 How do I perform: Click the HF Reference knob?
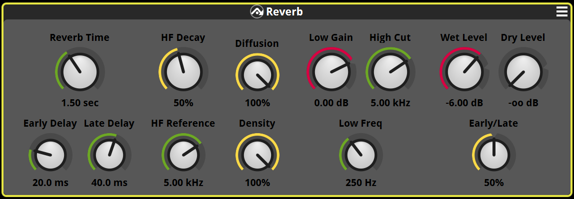[183, 155]
